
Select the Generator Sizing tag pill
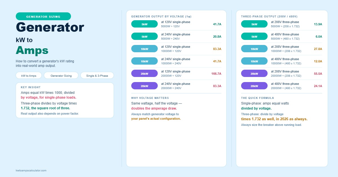(x=61, y=76)
